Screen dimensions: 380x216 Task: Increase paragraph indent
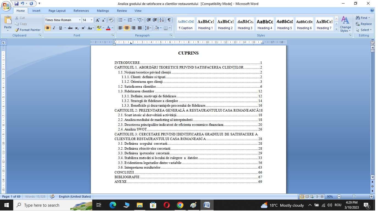tap(155, 20)
